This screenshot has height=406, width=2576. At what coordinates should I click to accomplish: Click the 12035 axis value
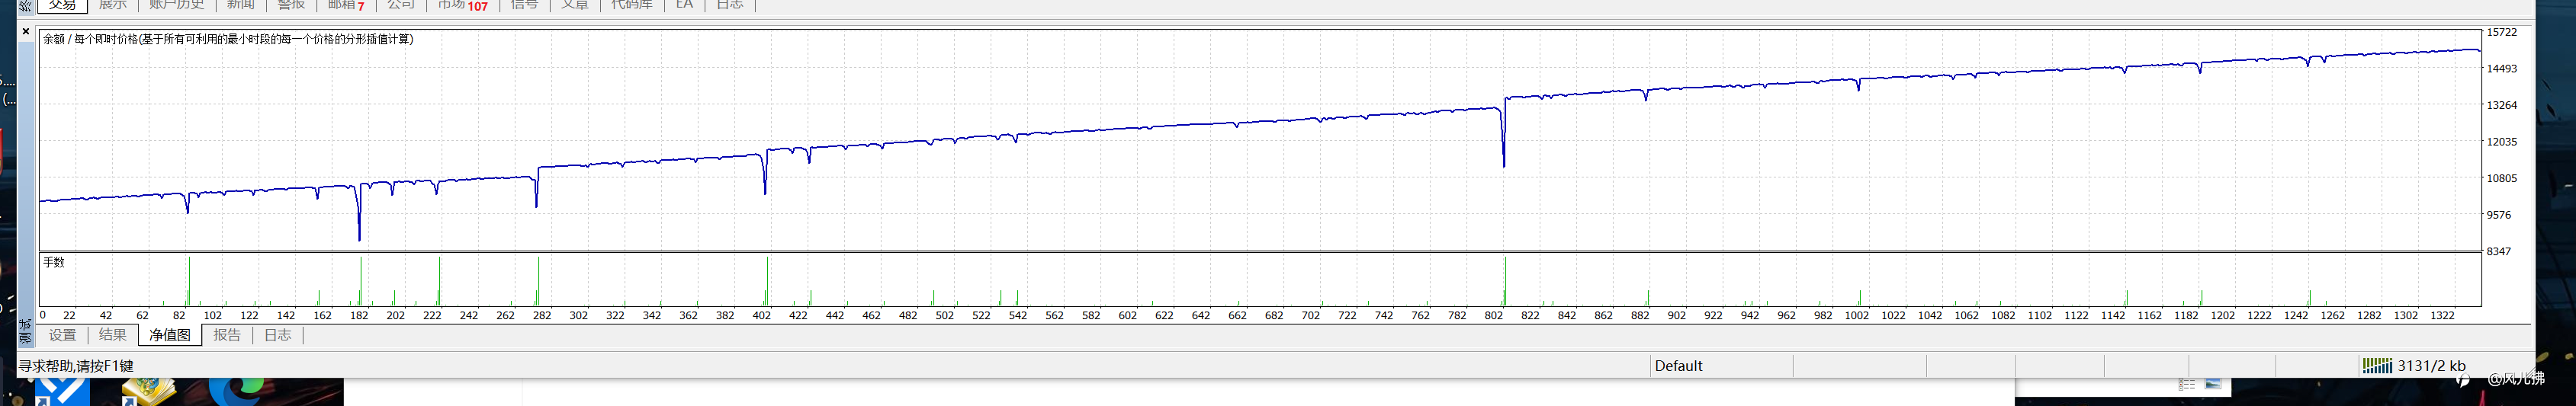pos(2502,142)
